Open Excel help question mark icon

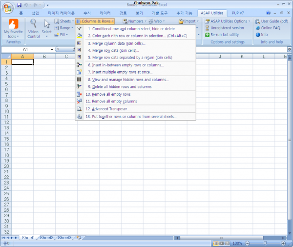[268, 13]
